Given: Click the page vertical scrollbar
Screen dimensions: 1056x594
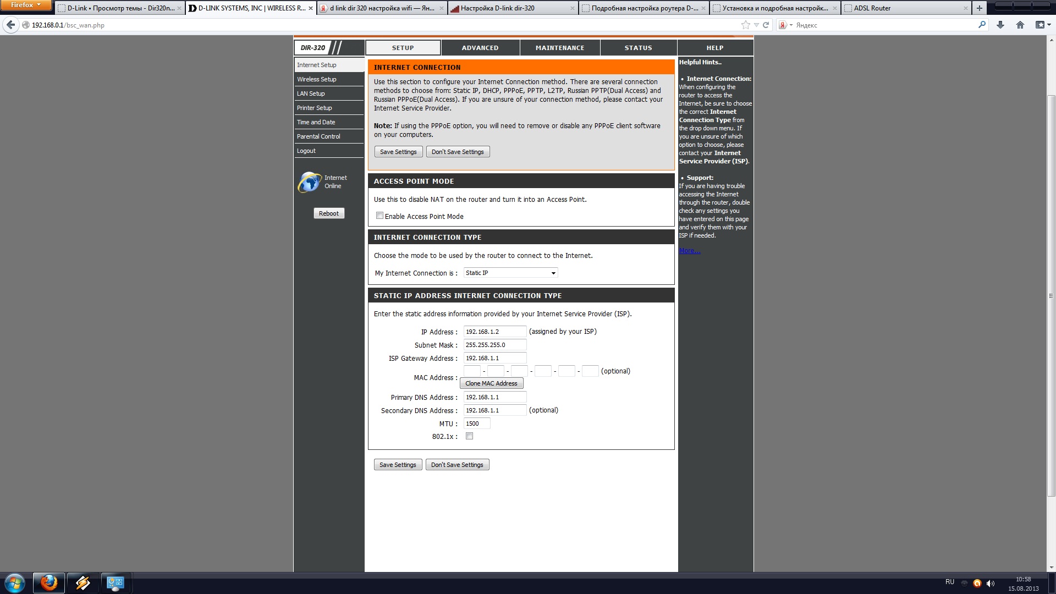Looking at the screenshot, I should pyautogui.click(x=1051, y=295).
